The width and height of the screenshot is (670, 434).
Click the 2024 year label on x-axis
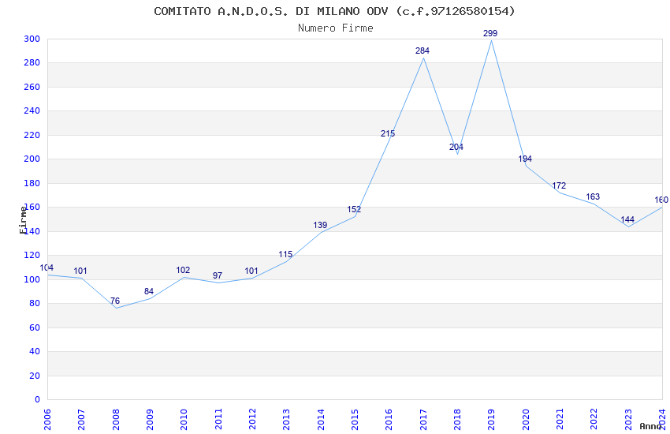click(x=663, y=420)
